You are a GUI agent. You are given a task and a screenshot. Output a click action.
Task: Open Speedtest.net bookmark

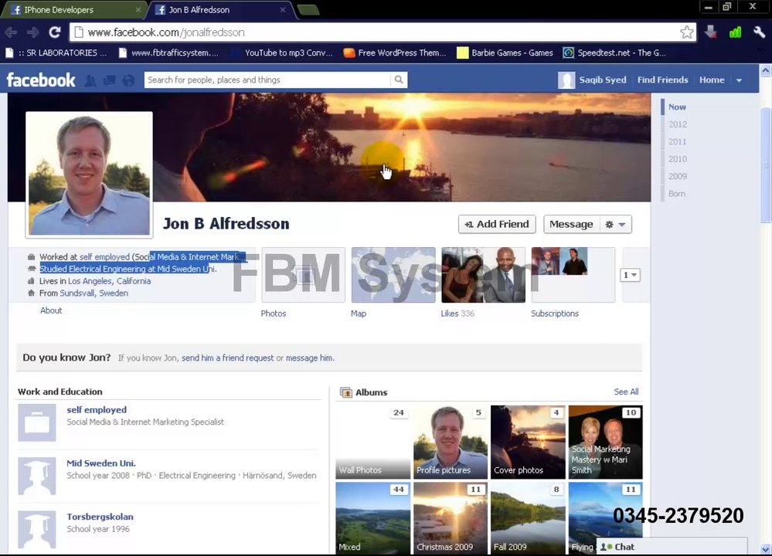click(614, 53)
